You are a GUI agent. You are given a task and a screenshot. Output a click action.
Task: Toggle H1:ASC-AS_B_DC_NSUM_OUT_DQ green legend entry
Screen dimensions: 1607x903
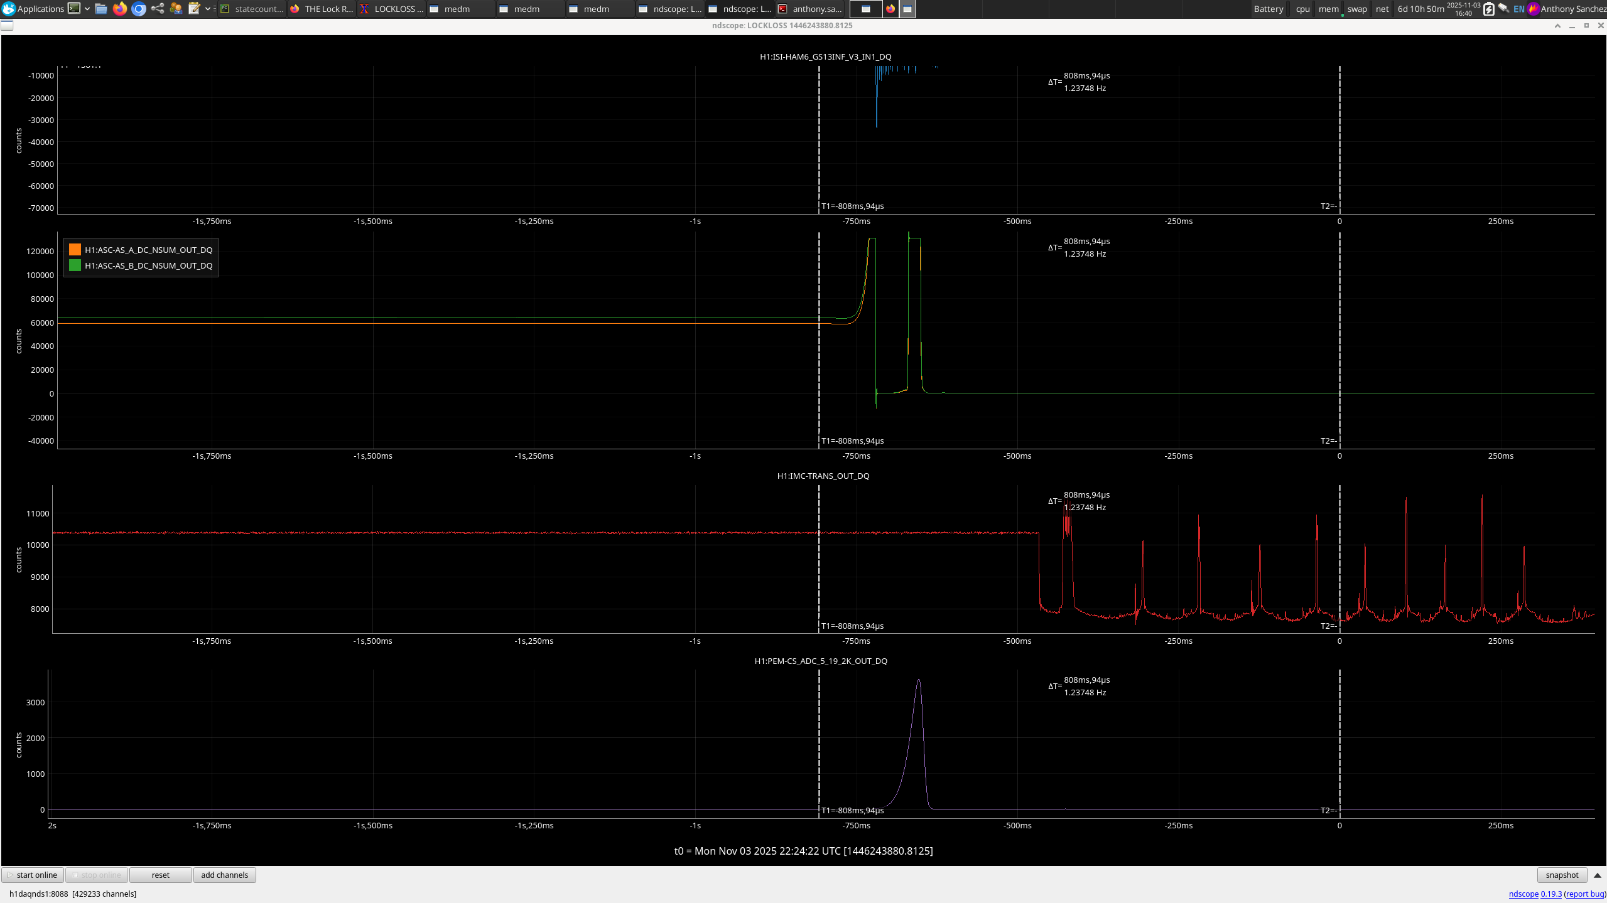148,265
